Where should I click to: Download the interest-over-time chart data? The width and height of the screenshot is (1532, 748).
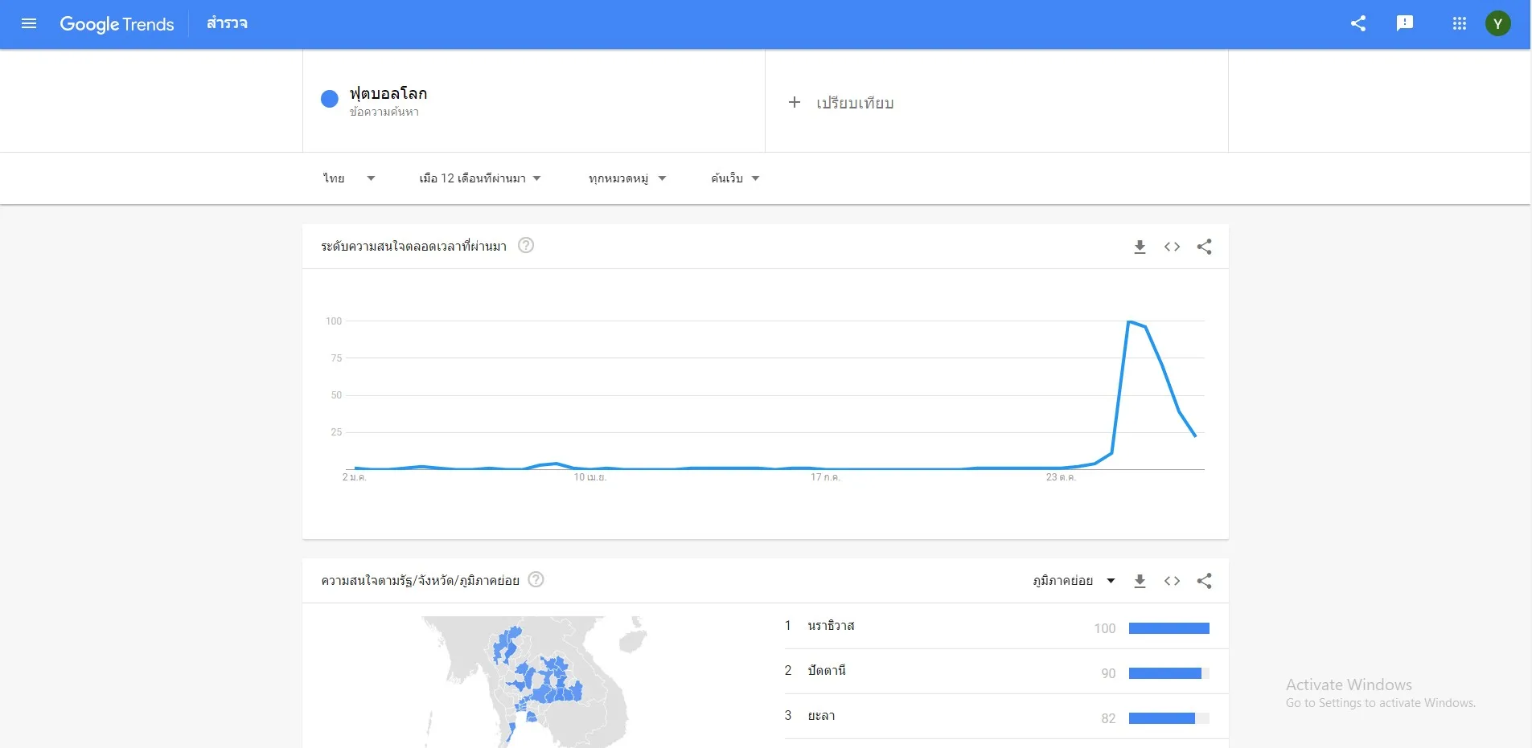point(1141,247)
